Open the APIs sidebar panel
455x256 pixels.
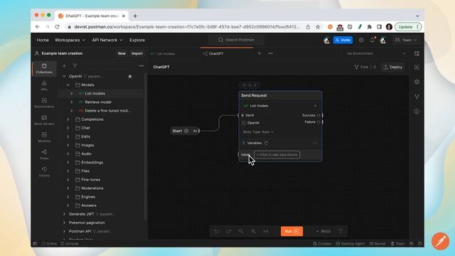(44, 85)
